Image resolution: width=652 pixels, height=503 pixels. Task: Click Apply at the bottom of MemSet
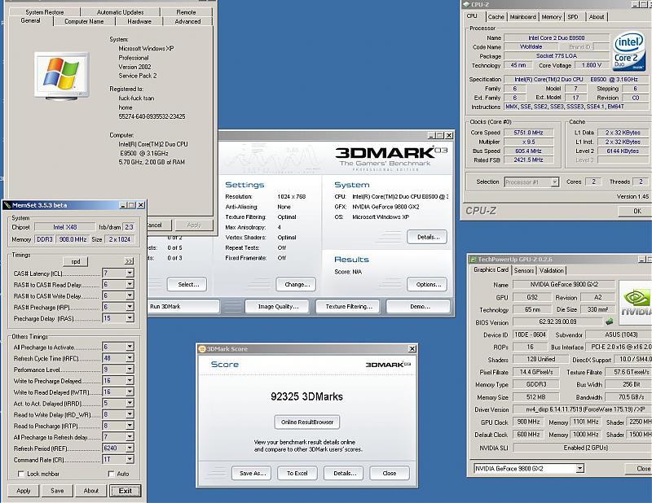24,491
